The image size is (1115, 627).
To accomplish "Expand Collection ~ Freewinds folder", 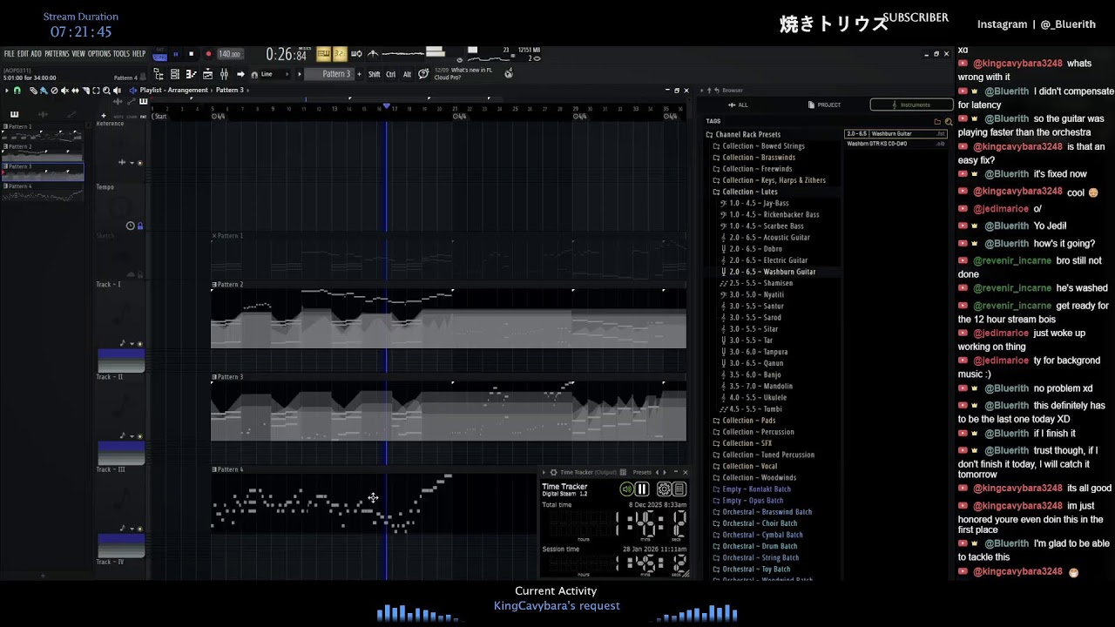I will 752,169.
